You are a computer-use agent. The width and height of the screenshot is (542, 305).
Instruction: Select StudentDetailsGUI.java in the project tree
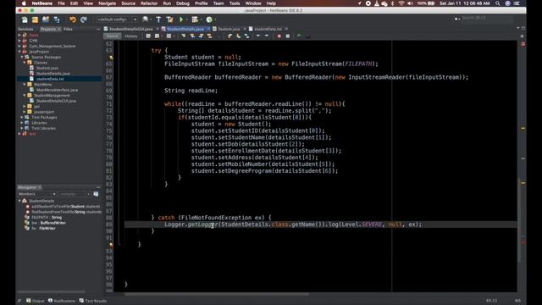pyautogui.click(x=56, y=101)
